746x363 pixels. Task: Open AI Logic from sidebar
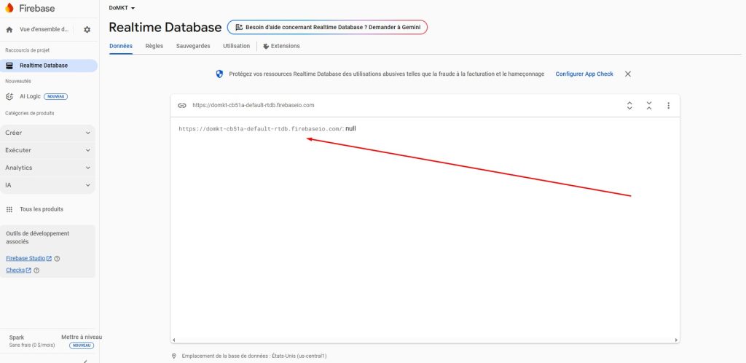(x=30, y=96)
